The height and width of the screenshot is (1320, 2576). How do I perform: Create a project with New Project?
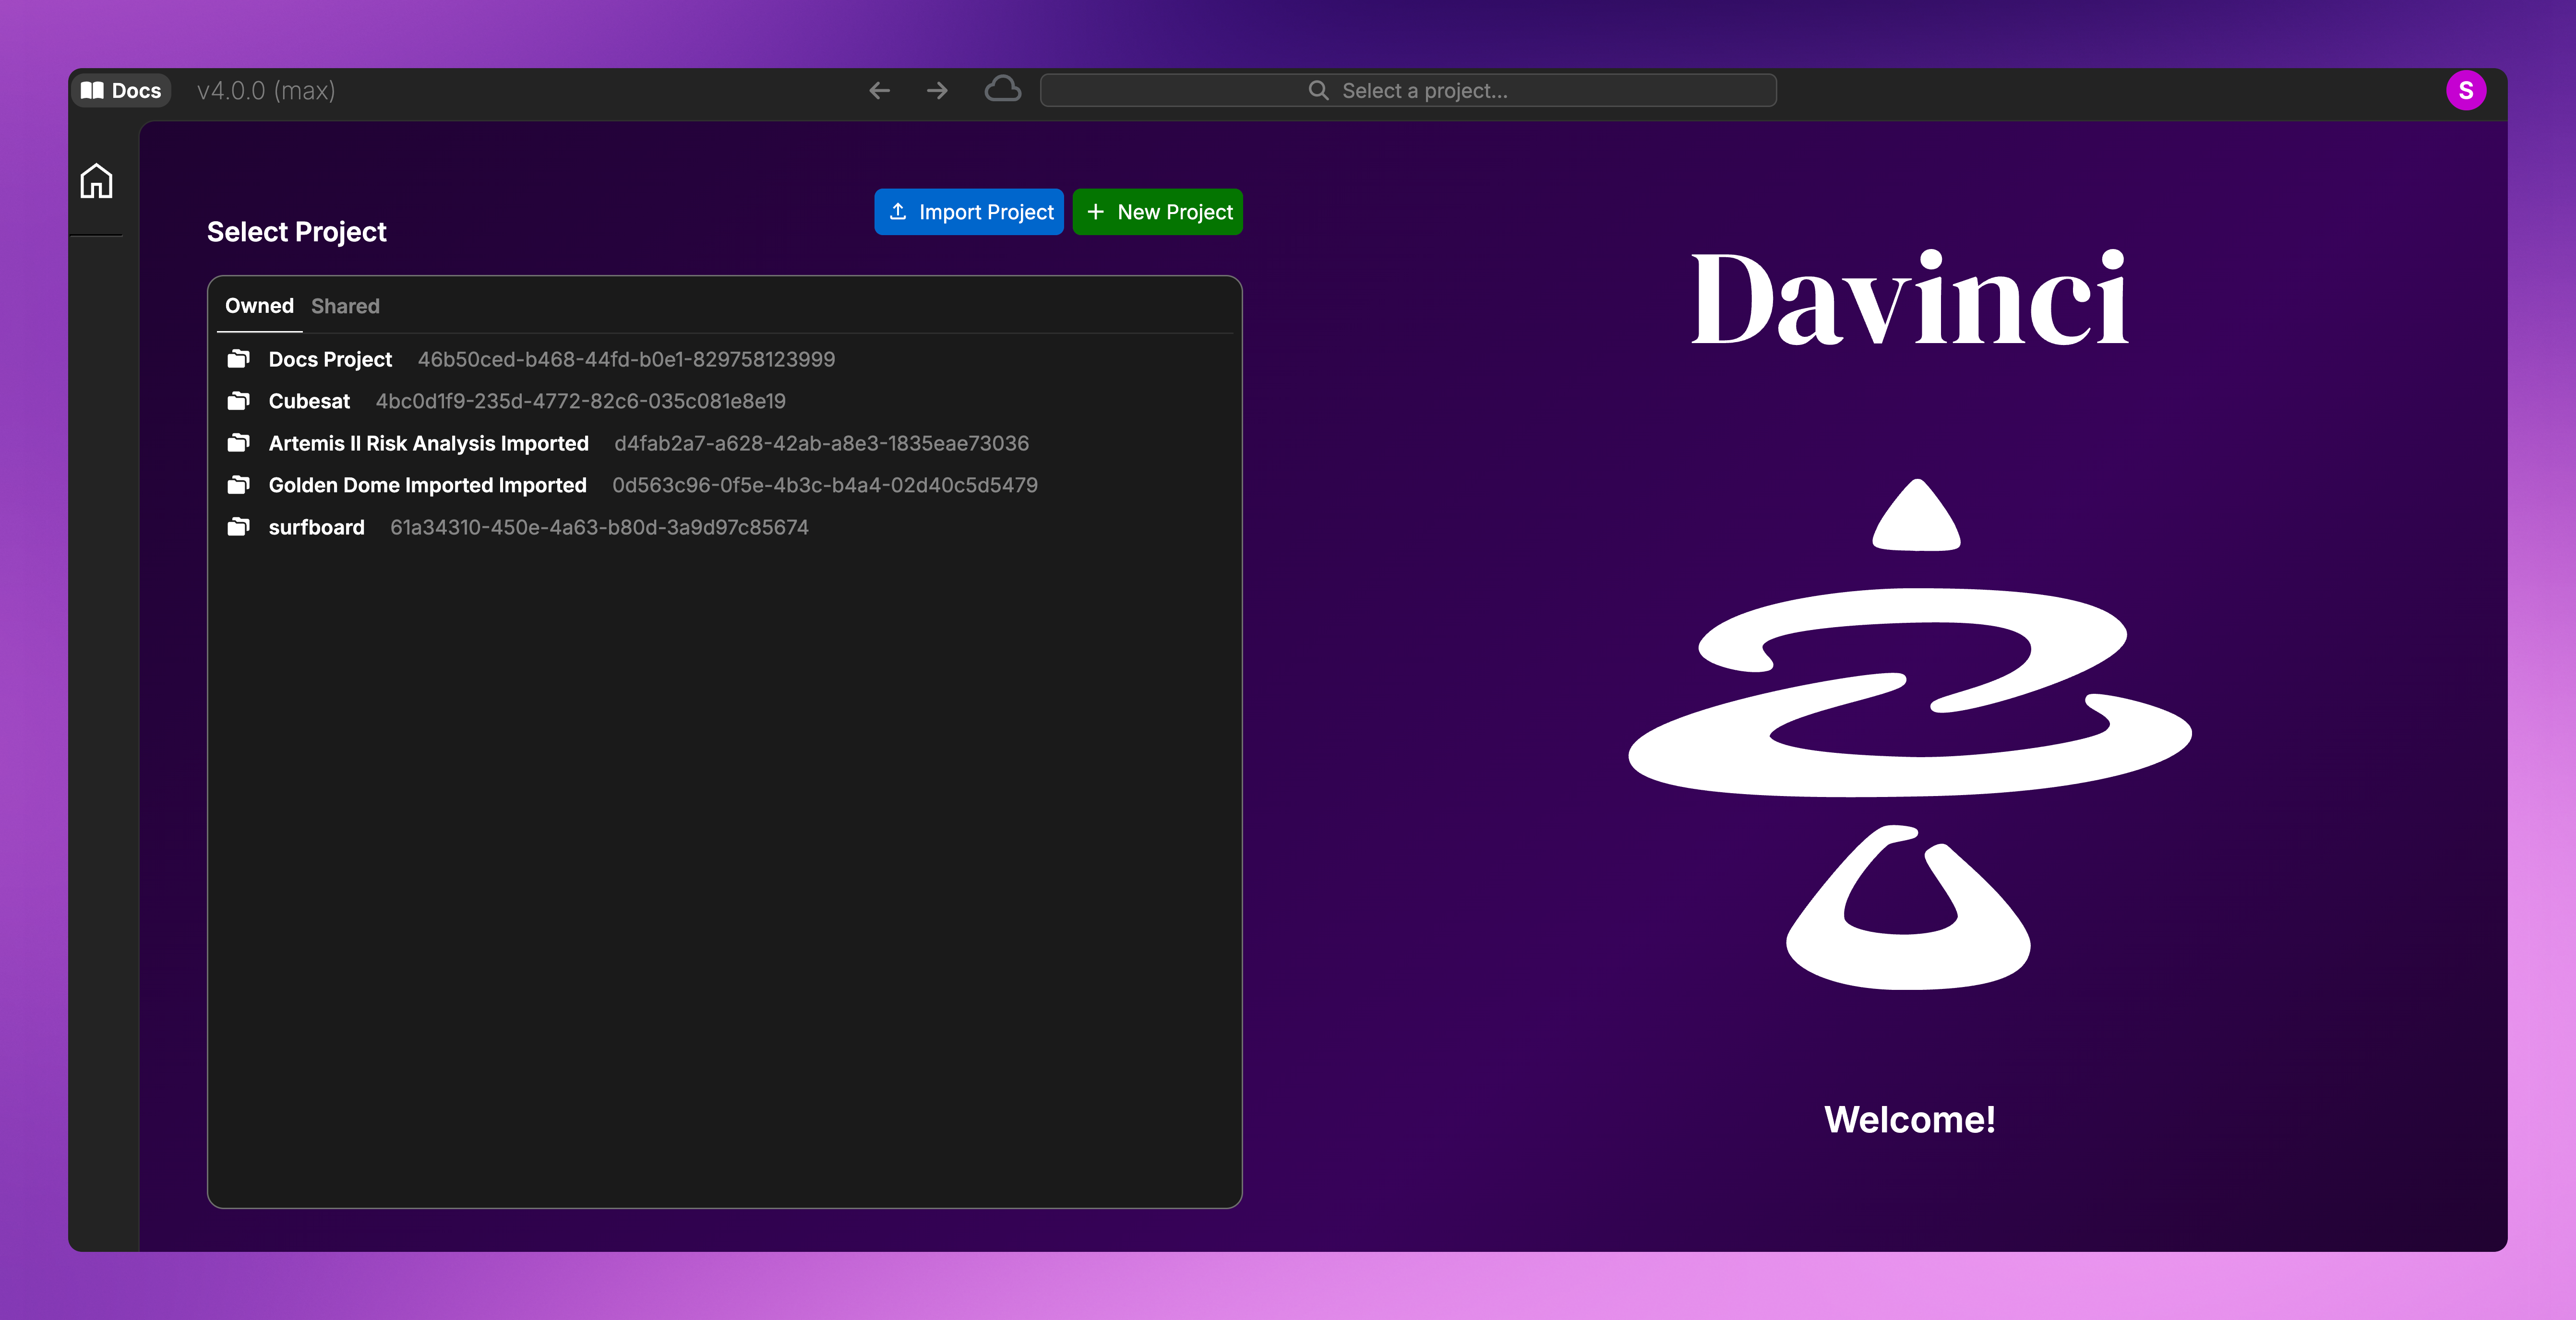click(x=1157, y=212)
